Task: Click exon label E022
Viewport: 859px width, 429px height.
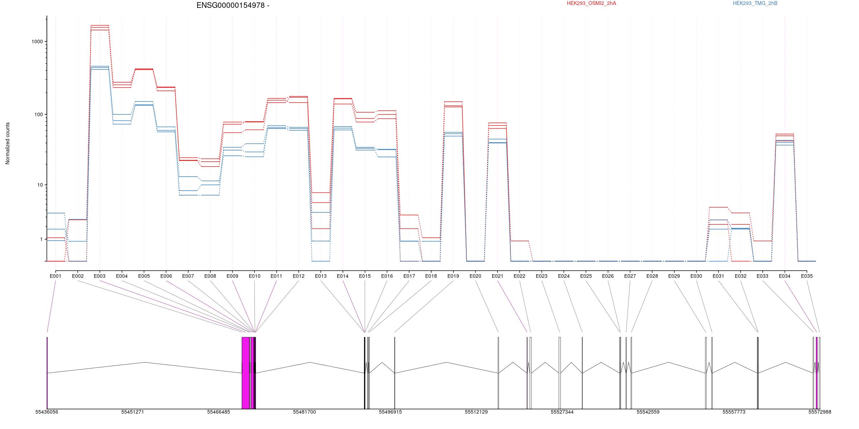Action: tap(519, 276)
